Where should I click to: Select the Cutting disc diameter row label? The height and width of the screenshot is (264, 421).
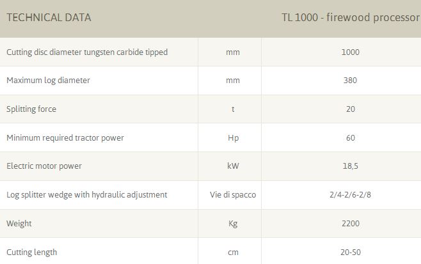point(87,52)
